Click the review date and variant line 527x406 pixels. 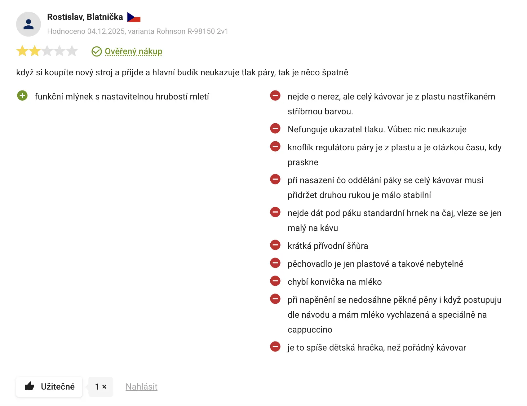click(138, 31)
